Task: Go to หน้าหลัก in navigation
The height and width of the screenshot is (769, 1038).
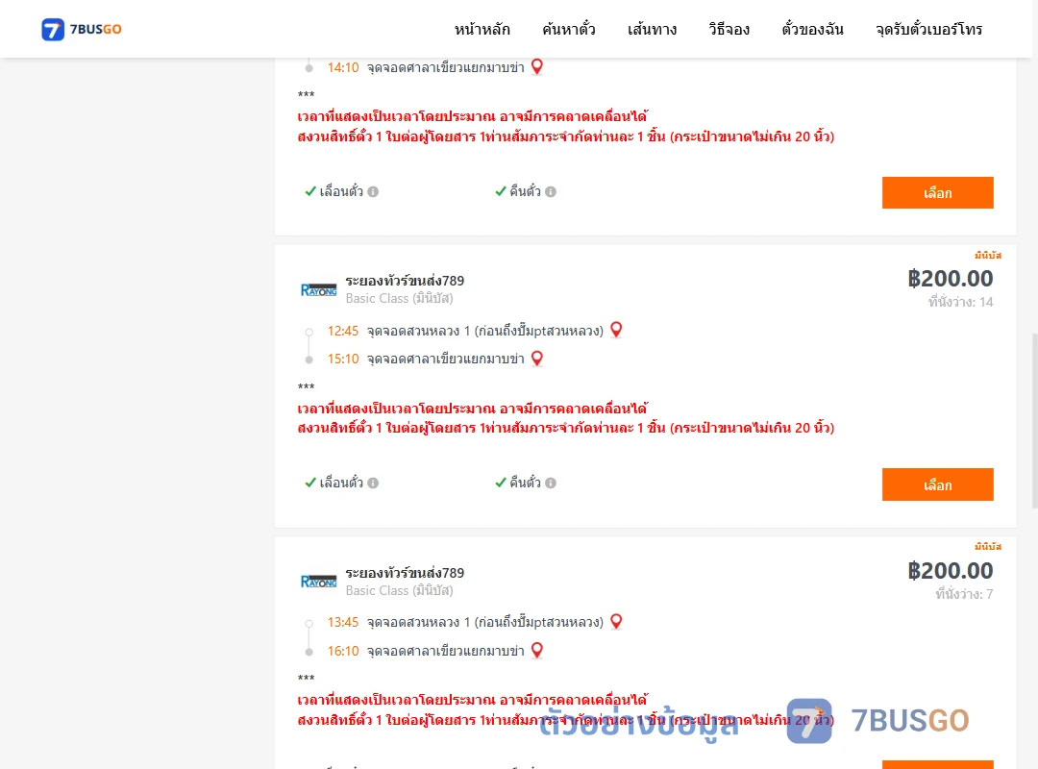Action: click(482, 29)
